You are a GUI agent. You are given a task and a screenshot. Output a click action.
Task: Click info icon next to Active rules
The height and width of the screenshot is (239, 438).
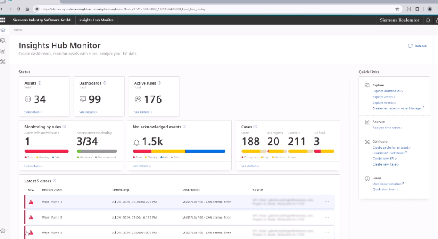pos(160,83)
